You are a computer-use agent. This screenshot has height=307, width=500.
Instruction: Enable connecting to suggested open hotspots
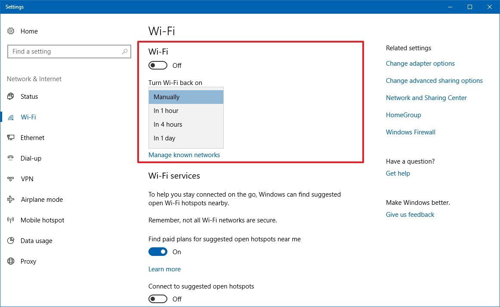tap(157, 299)
